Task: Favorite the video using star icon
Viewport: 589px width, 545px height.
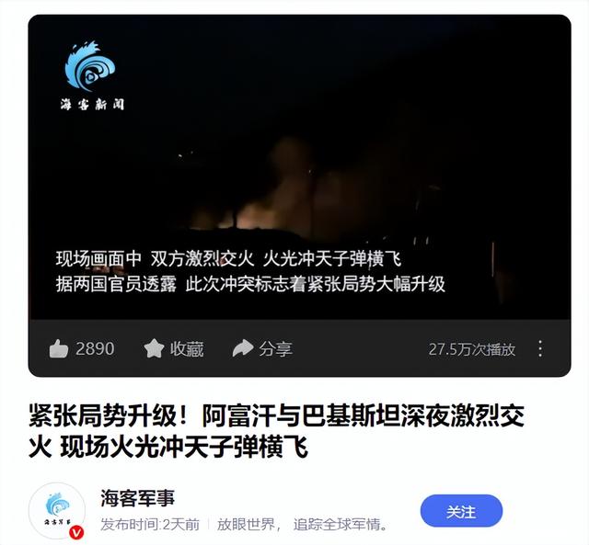Action: 154,348
